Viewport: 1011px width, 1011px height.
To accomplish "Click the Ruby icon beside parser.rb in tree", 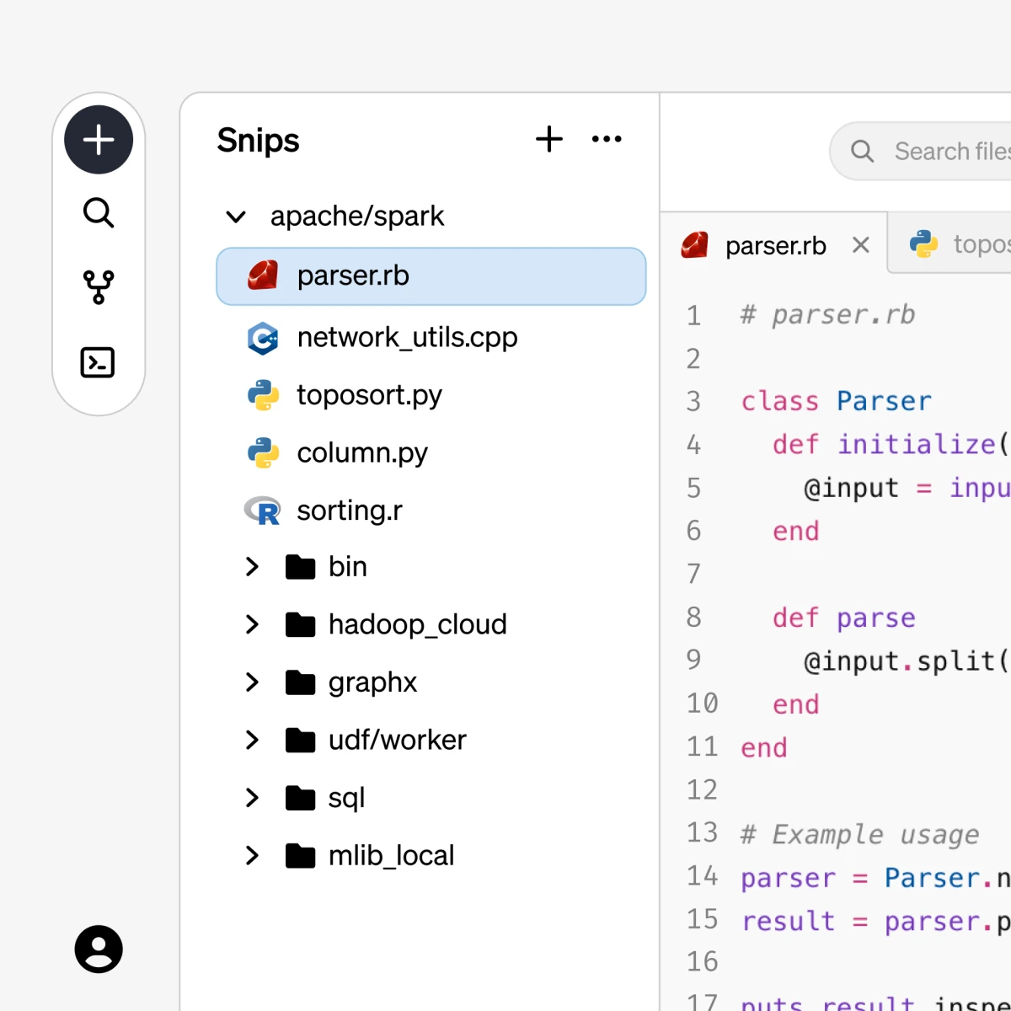I will (263, 275).
